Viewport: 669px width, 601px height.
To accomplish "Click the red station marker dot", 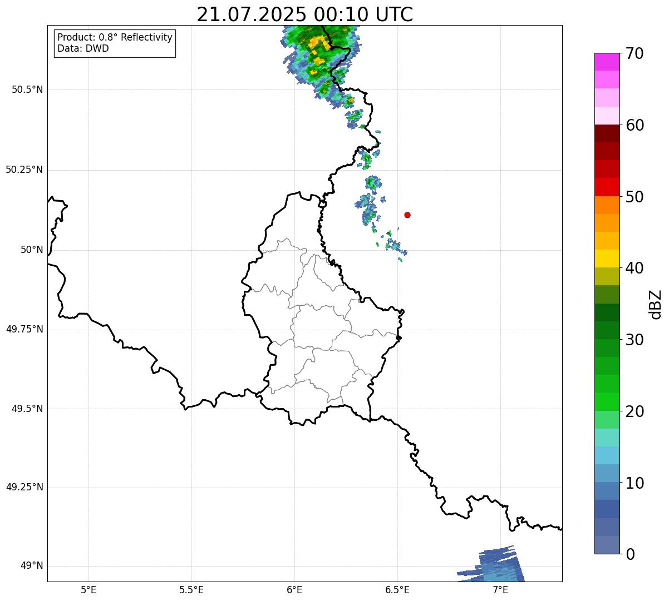I will pos(407,215).
